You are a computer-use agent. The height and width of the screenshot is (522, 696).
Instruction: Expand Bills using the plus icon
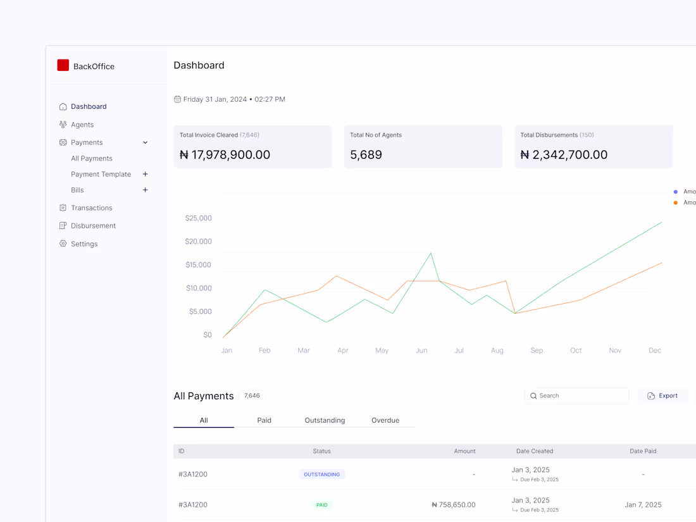point(145,190)
